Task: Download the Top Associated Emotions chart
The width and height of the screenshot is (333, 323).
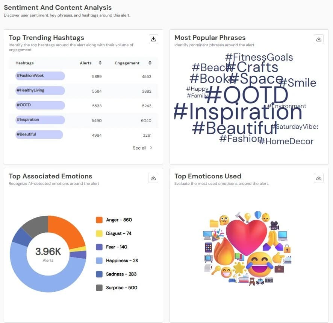Action: (x=153, y=178)
